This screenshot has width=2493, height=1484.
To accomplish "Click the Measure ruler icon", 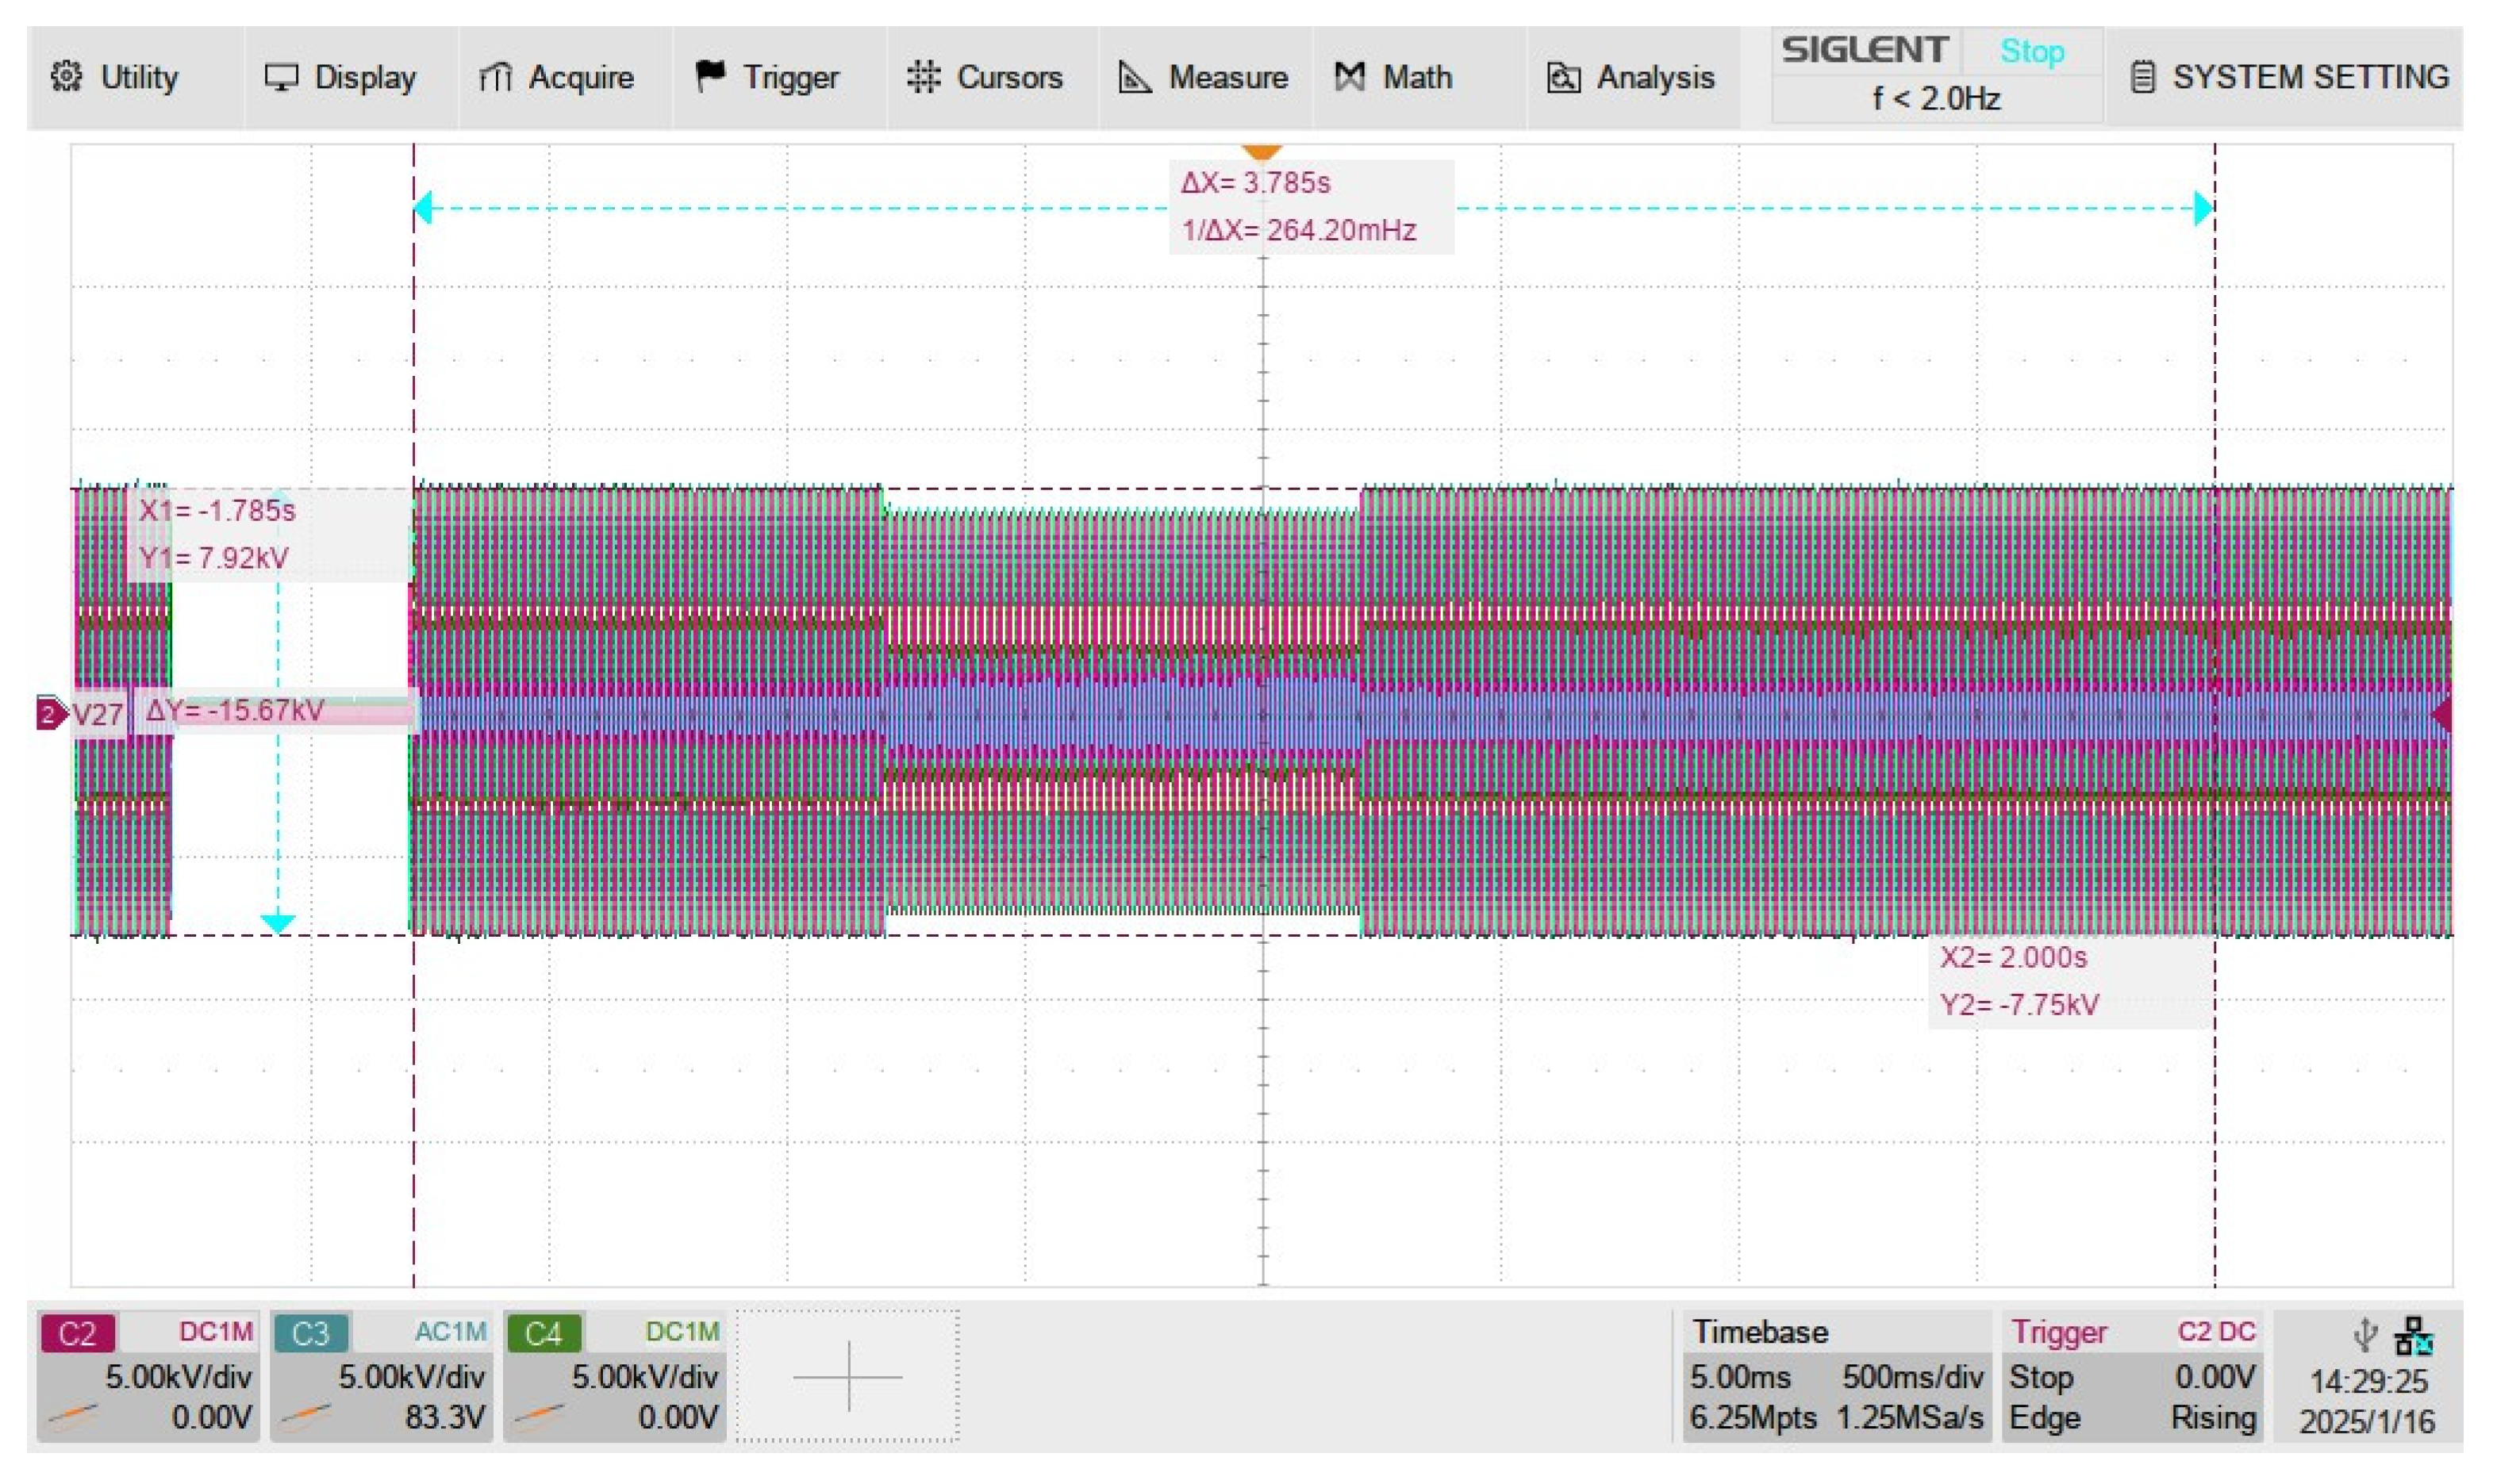I will (1135, 77).
